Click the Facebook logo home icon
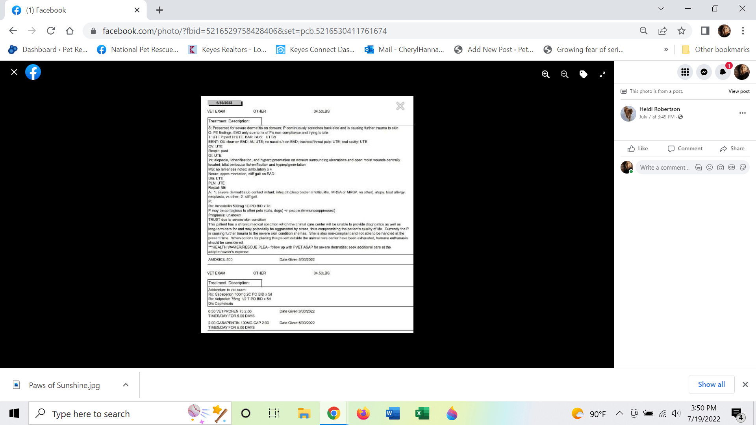The height and width of the screenshot is (425, 756). pyautogui.click(x=33, y=72)
